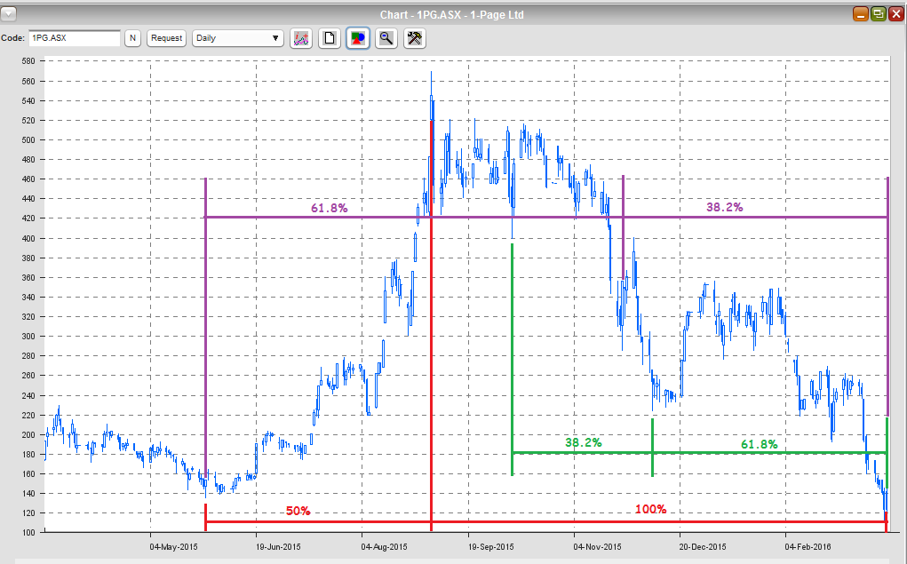Click the 19-Jun-2015 date axis label
Image resolution: width=907 pixels, height=564 pixels.
click(278, 546)
